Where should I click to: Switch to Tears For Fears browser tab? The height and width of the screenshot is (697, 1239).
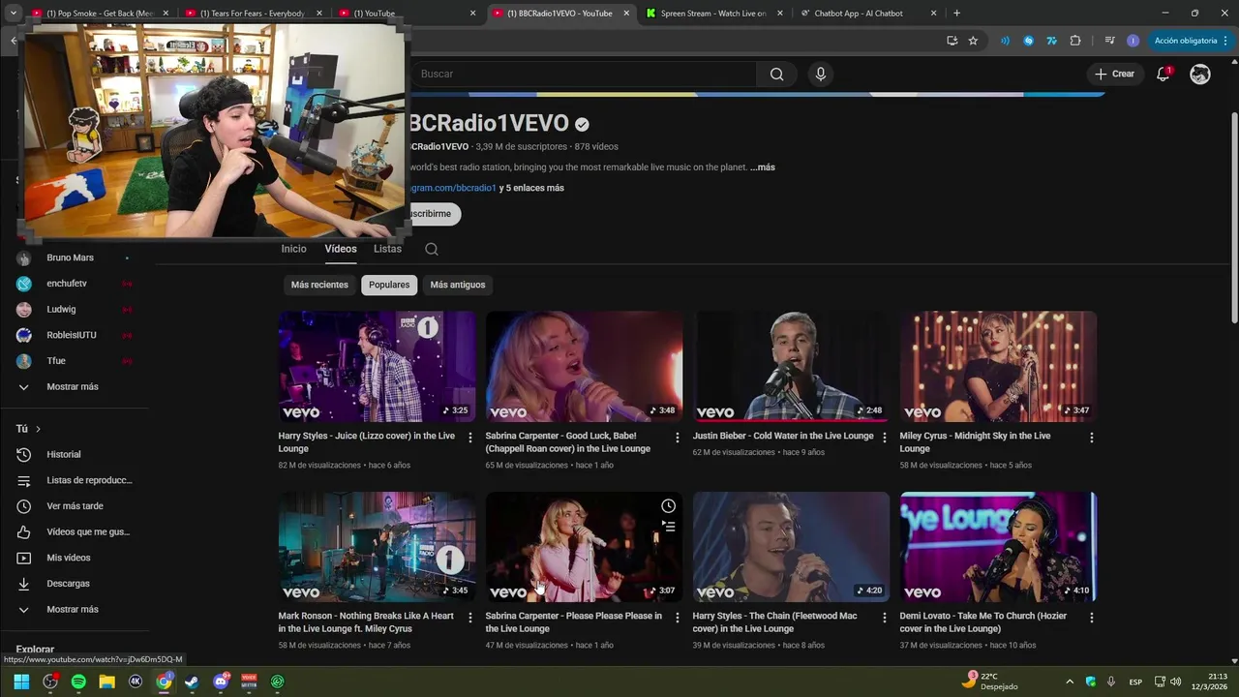click(252, 14)
